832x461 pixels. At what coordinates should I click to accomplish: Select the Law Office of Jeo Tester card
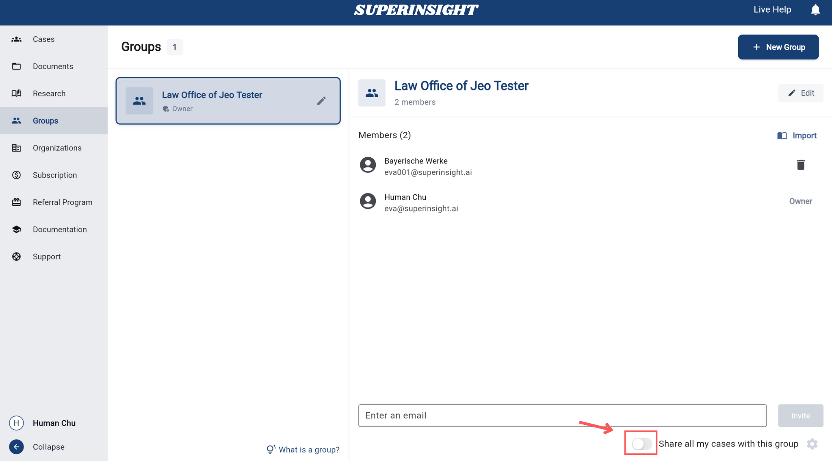click(x=228, y=101)
